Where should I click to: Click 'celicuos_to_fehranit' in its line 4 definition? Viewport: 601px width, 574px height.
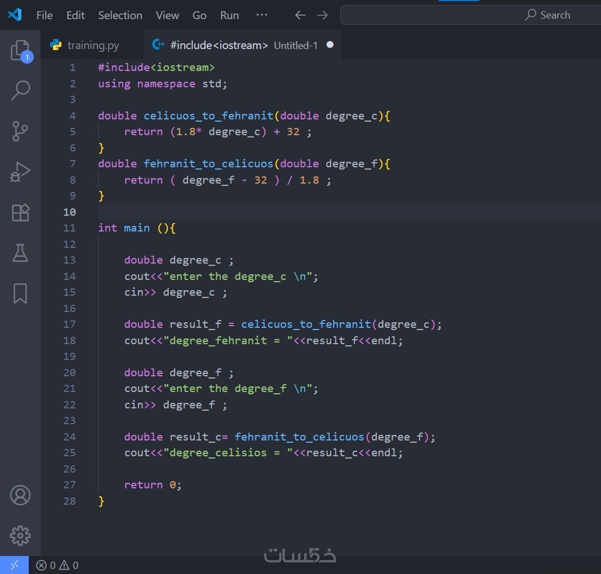click(x=208, y=116)
